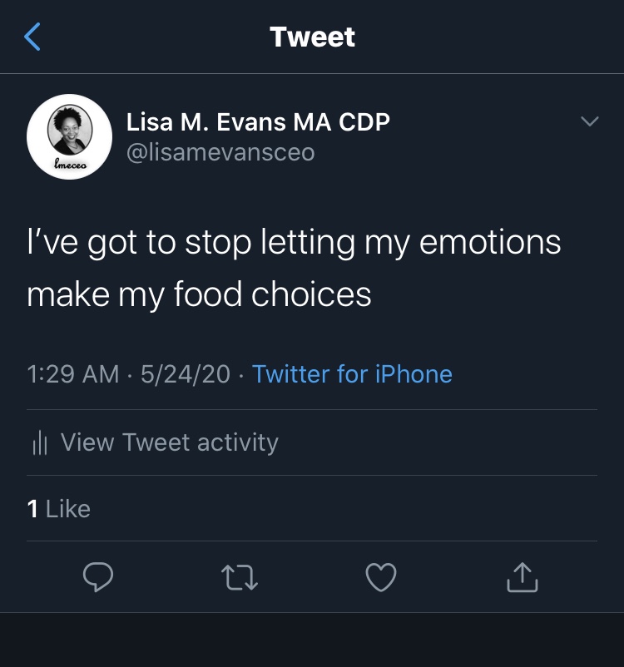Select View Tweet activity
Viewport: 624px width, 667px height.
point(170,442)
